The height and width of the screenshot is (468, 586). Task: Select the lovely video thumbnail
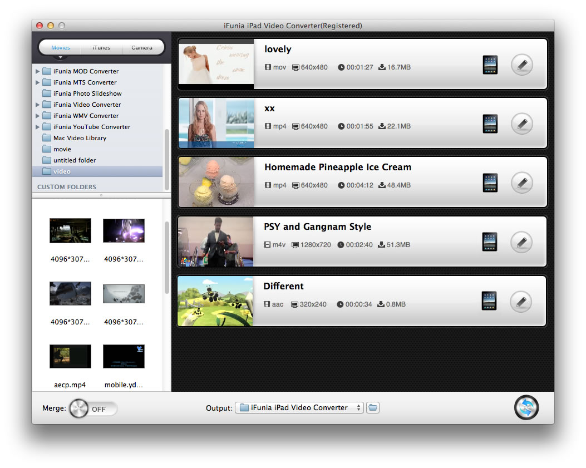[216, 64]
